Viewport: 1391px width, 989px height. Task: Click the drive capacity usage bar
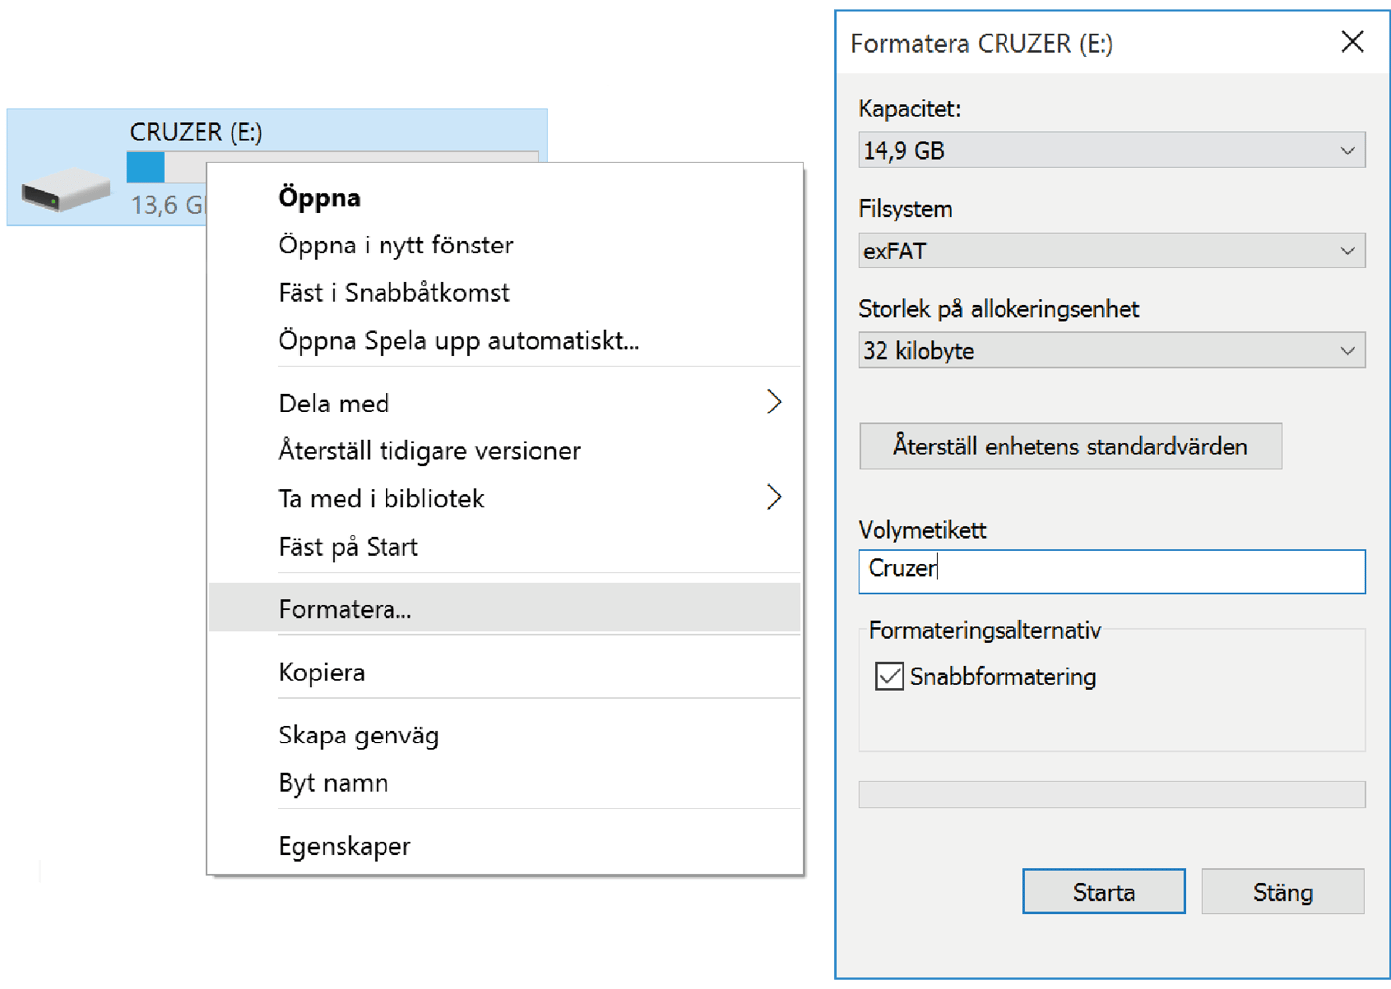point(169,167)
